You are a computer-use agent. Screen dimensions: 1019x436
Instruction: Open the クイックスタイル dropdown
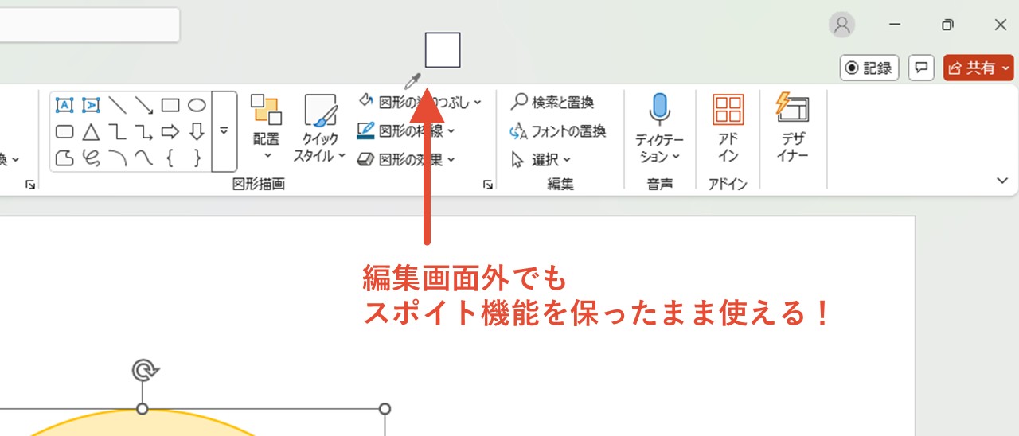(320, 127)
